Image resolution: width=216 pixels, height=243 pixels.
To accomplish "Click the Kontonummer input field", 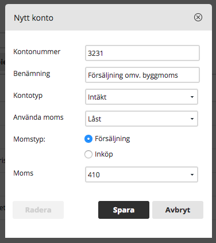I will point(142,53).
